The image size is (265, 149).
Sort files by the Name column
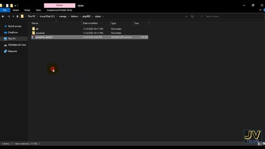click(56, 23)
